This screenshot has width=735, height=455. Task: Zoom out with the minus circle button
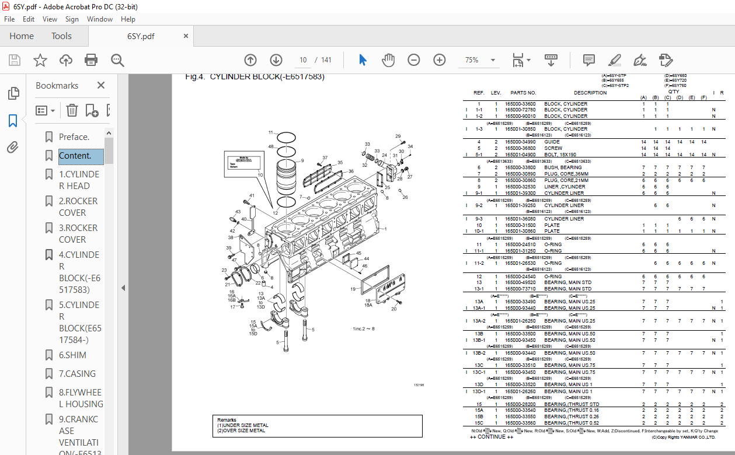414,60
